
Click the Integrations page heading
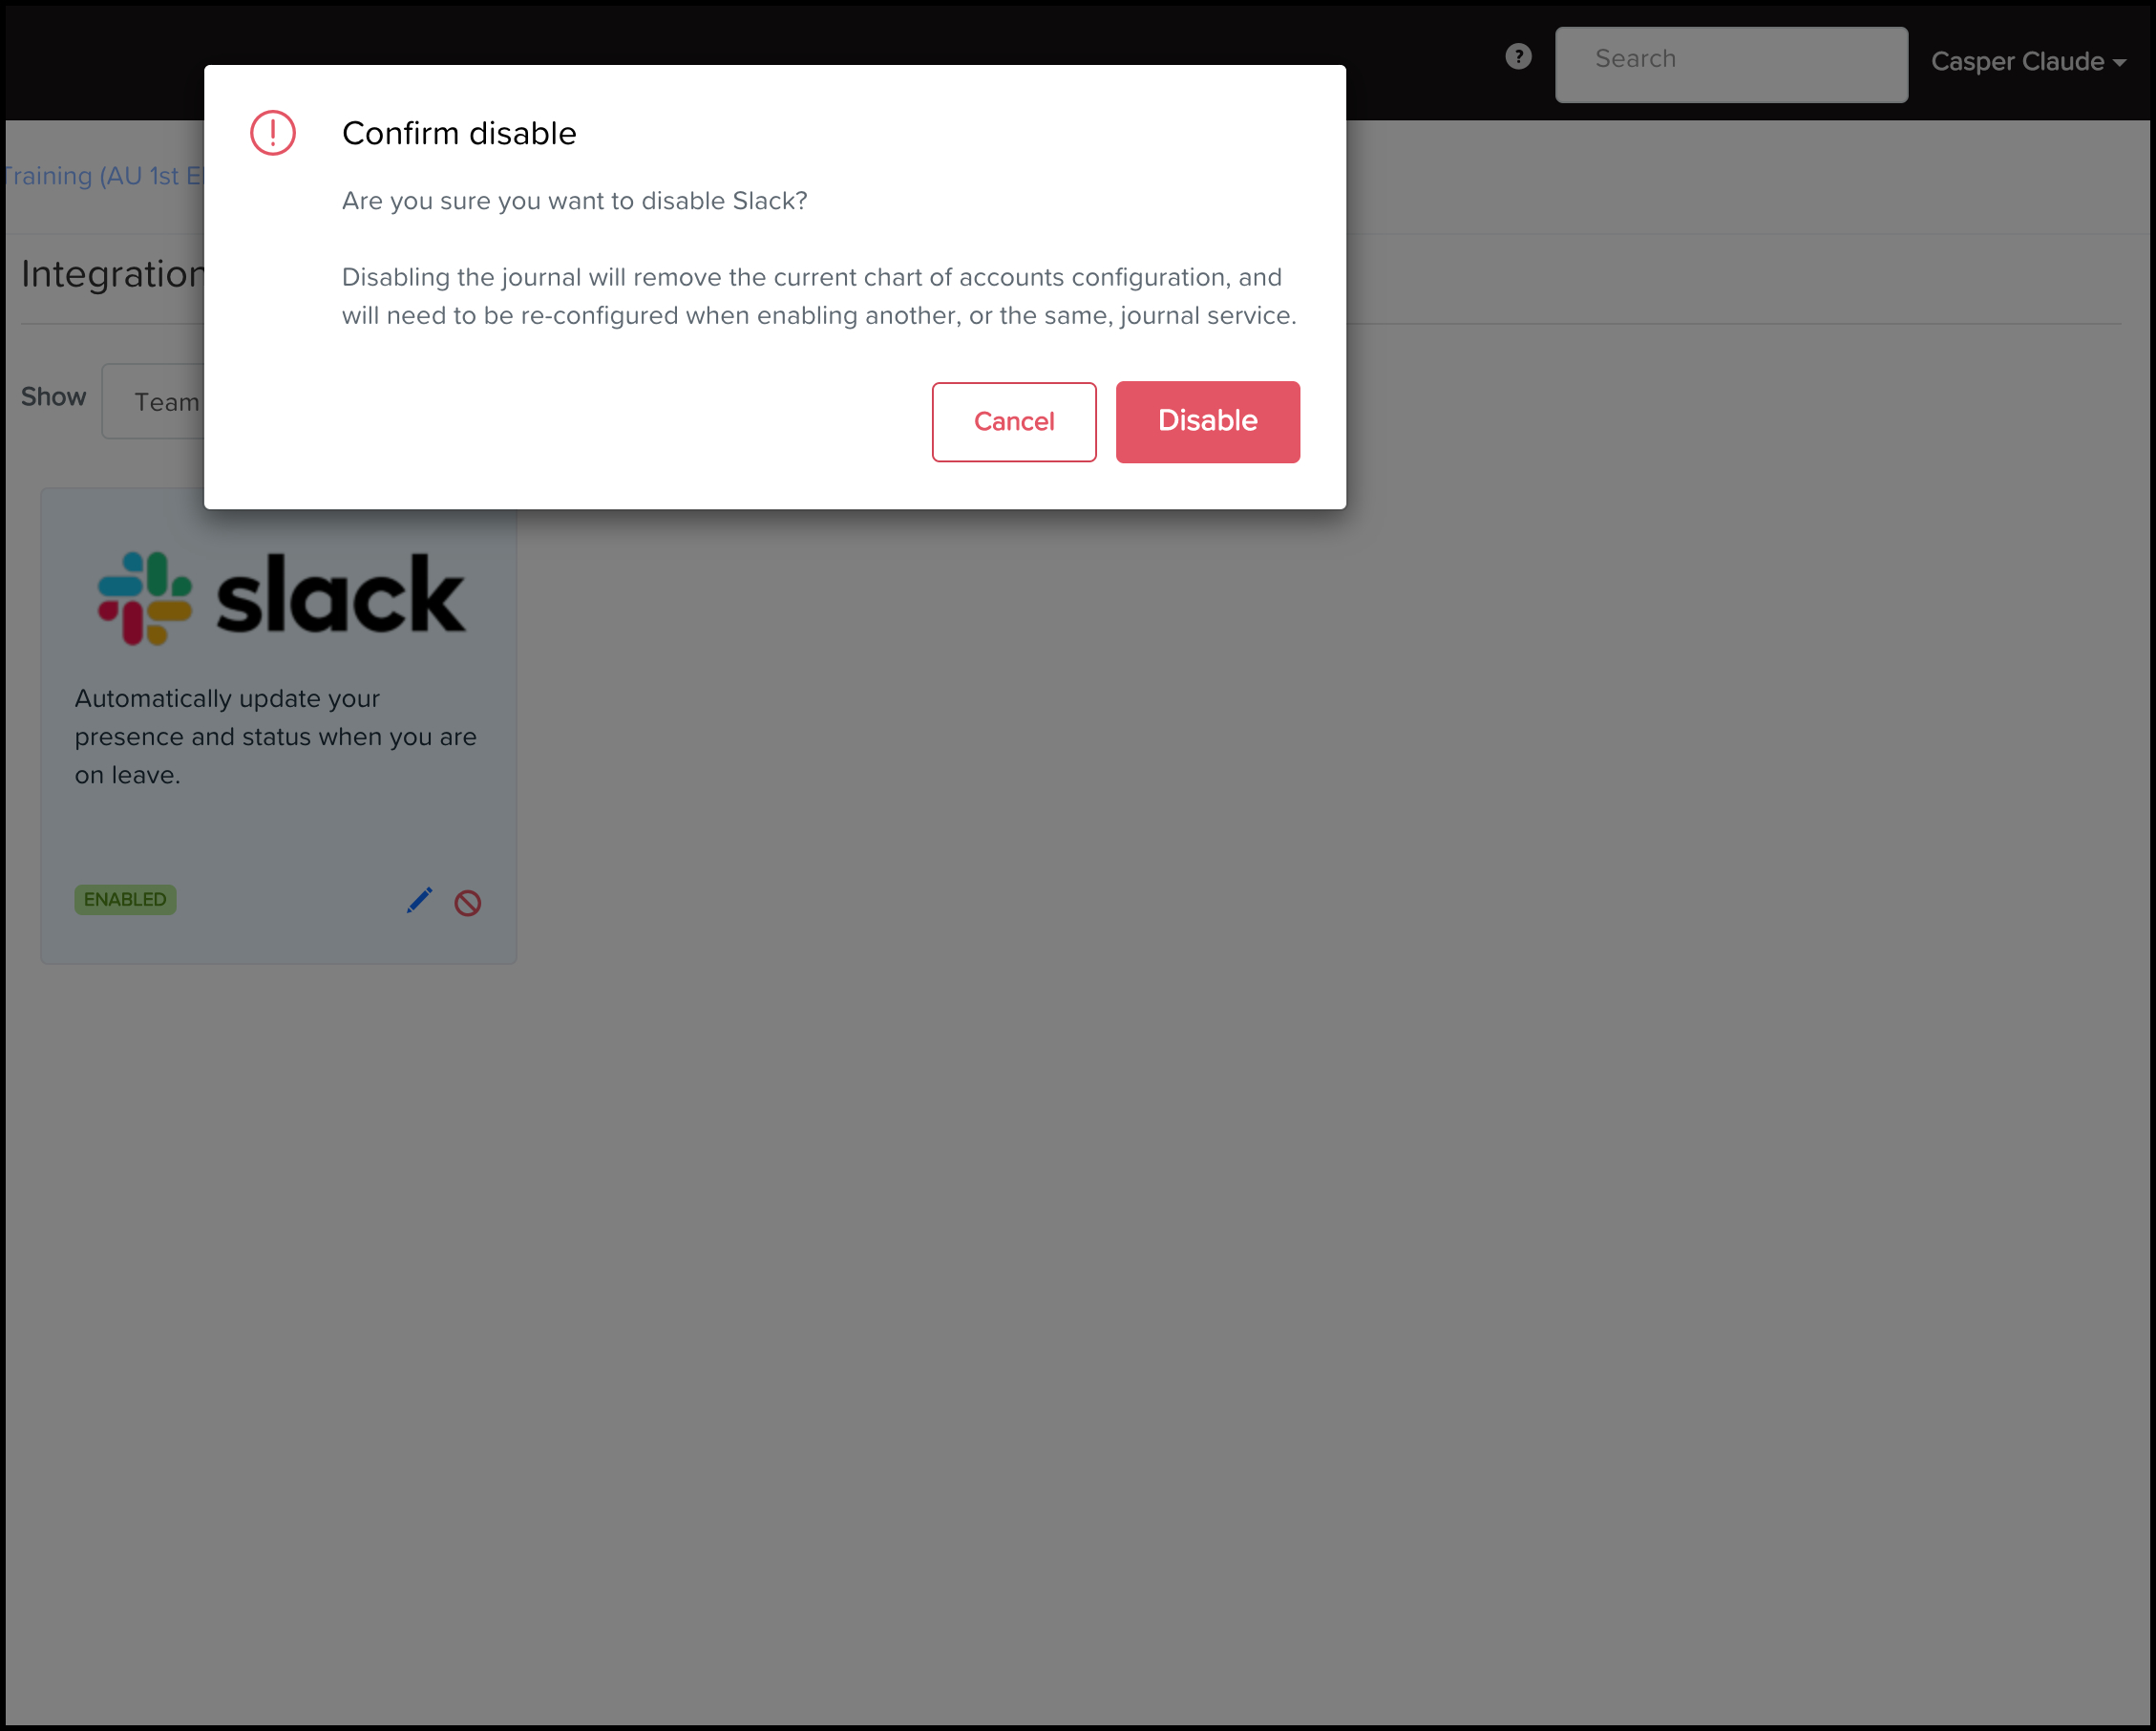[x=113, y=274]
